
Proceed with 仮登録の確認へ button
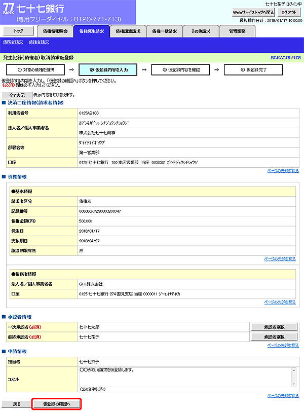[57, 404]
